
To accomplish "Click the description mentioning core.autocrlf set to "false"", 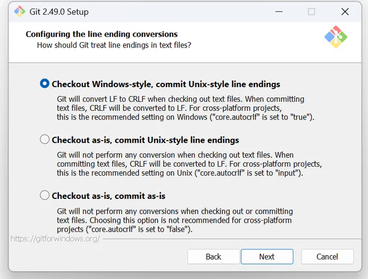I will pos(175,220).
